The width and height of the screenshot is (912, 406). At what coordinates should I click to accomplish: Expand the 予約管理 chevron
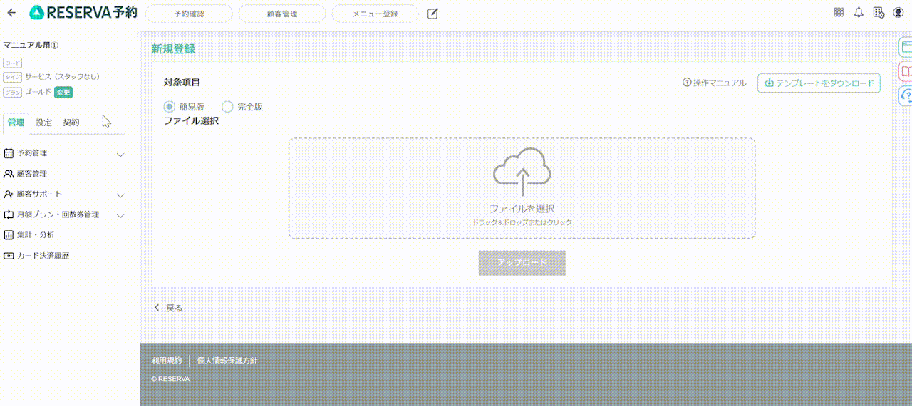pyautogui.click(x=120, y=154)
